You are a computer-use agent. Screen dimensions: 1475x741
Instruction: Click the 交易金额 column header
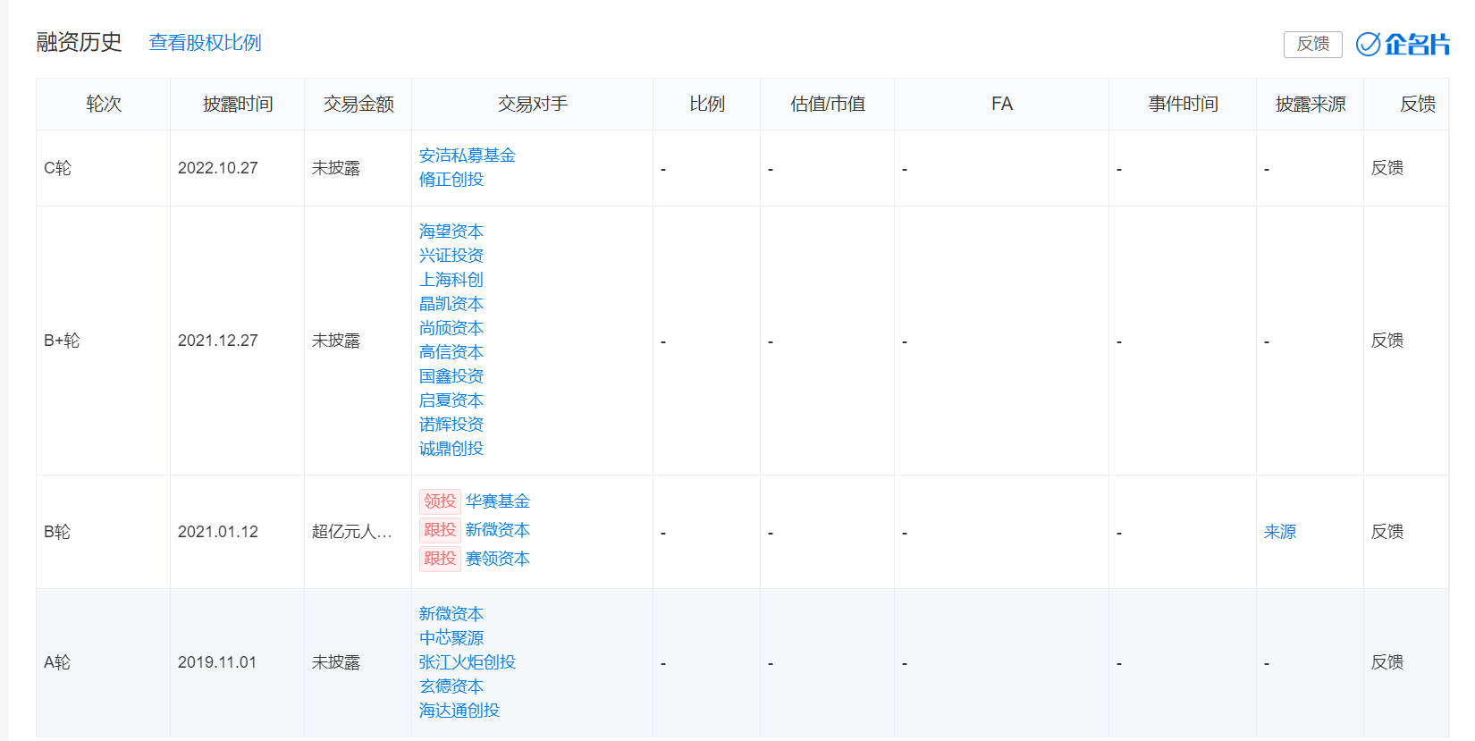click(358, 105)
